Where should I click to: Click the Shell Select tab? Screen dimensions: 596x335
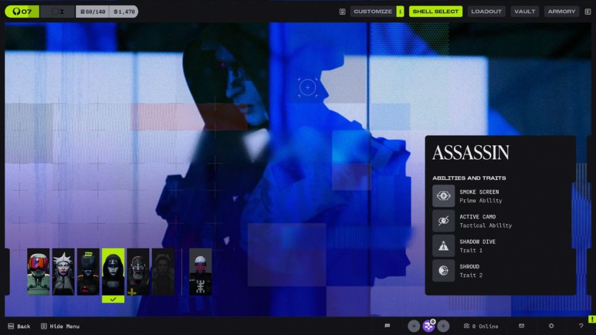pos(435,12)
